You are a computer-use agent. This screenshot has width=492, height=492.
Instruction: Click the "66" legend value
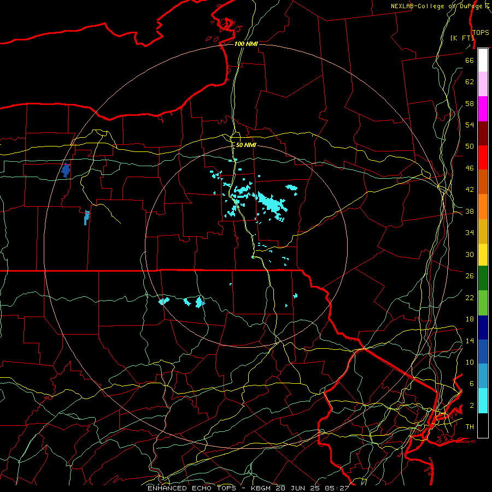(x=470, y=60)
